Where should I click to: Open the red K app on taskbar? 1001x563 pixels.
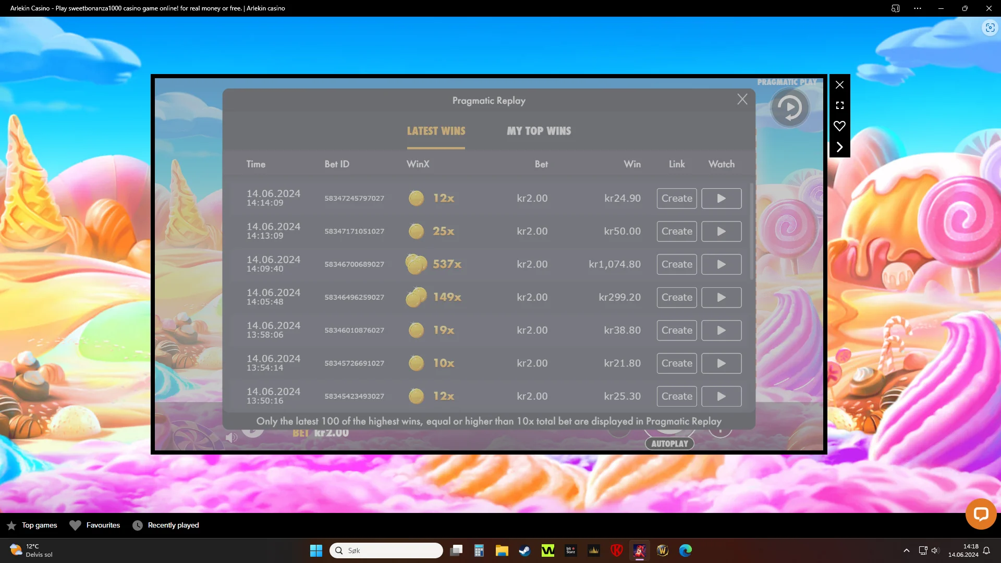(x=617, y=550)
